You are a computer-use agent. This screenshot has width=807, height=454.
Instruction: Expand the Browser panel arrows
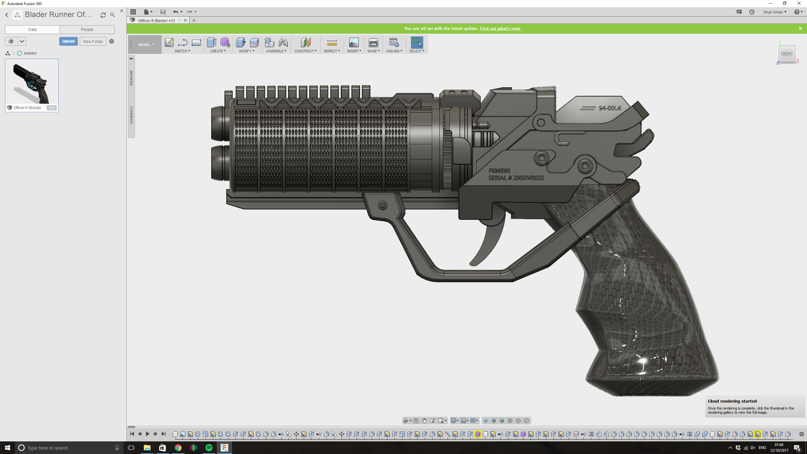pyautogui.click(x=131, y=59)
